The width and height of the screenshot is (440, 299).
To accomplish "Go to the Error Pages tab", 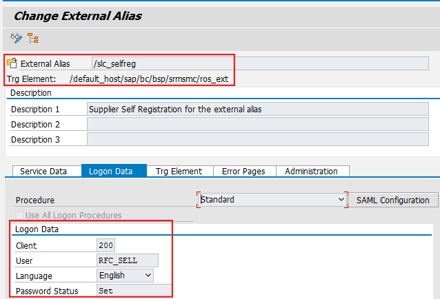I will click(242, 171).
